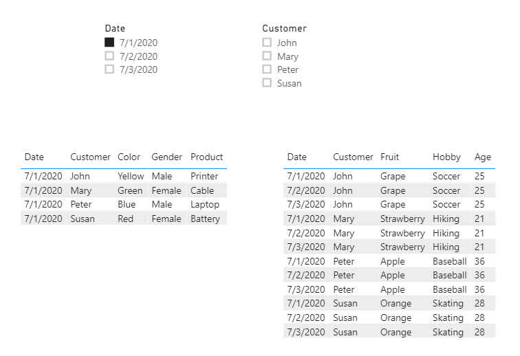Click Male in John's row
The height and width of the screenshot is (356, 520).
[162, 176]
